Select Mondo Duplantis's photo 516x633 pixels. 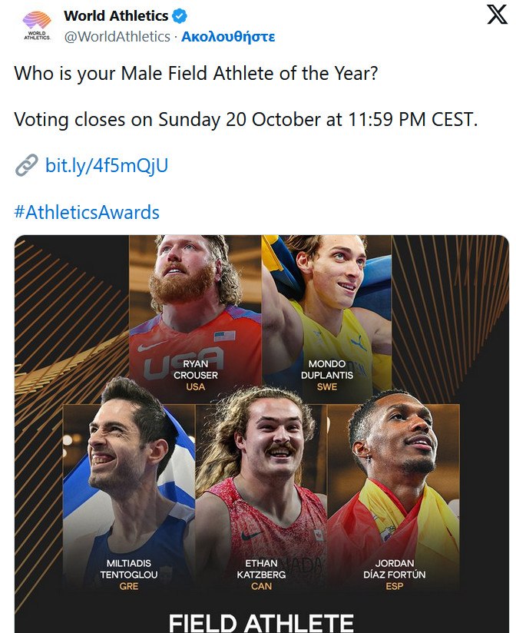[x=326, y=300]
